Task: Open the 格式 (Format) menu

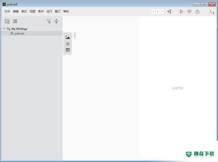Action: coord(24,11)
